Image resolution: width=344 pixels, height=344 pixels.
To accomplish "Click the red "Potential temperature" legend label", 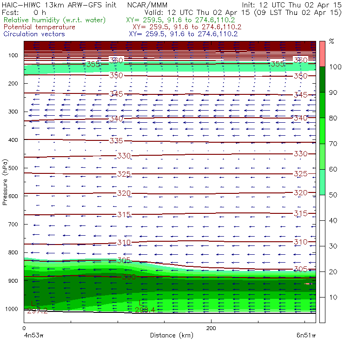I will point(39,27).
